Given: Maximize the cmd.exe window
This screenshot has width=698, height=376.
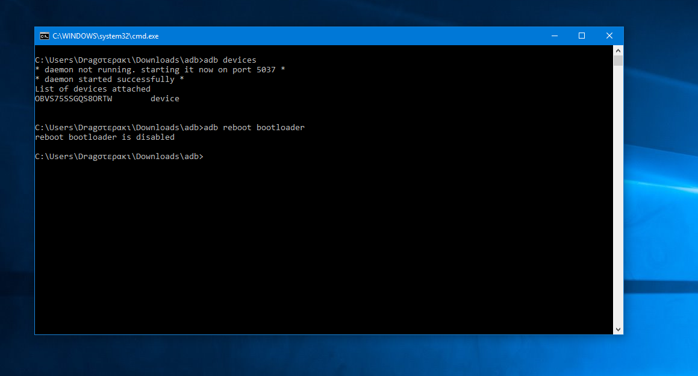Looking at the screenshot, I should point(581,36).
